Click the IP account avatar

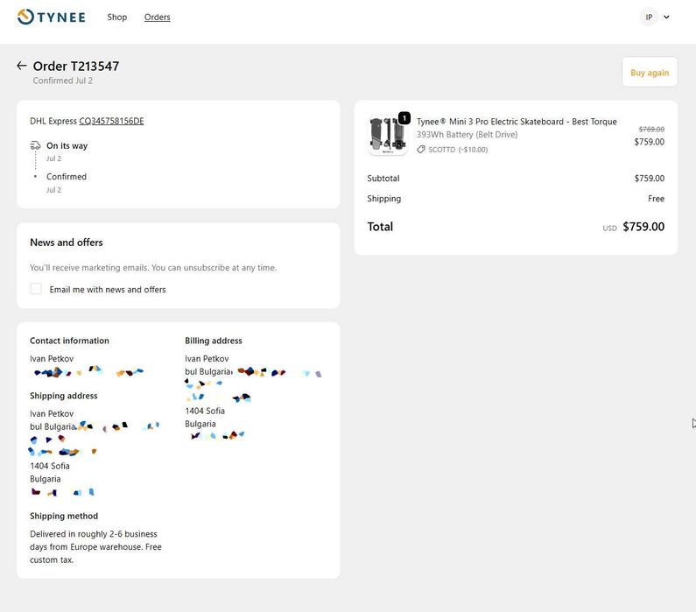point(649,17)
